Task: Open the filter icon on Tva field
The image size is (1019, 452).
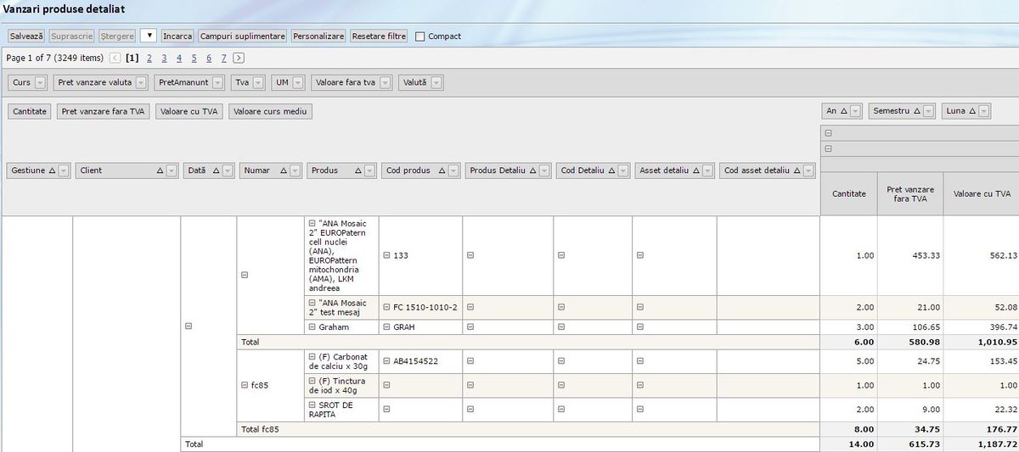Action: click(x=259, y=83)
